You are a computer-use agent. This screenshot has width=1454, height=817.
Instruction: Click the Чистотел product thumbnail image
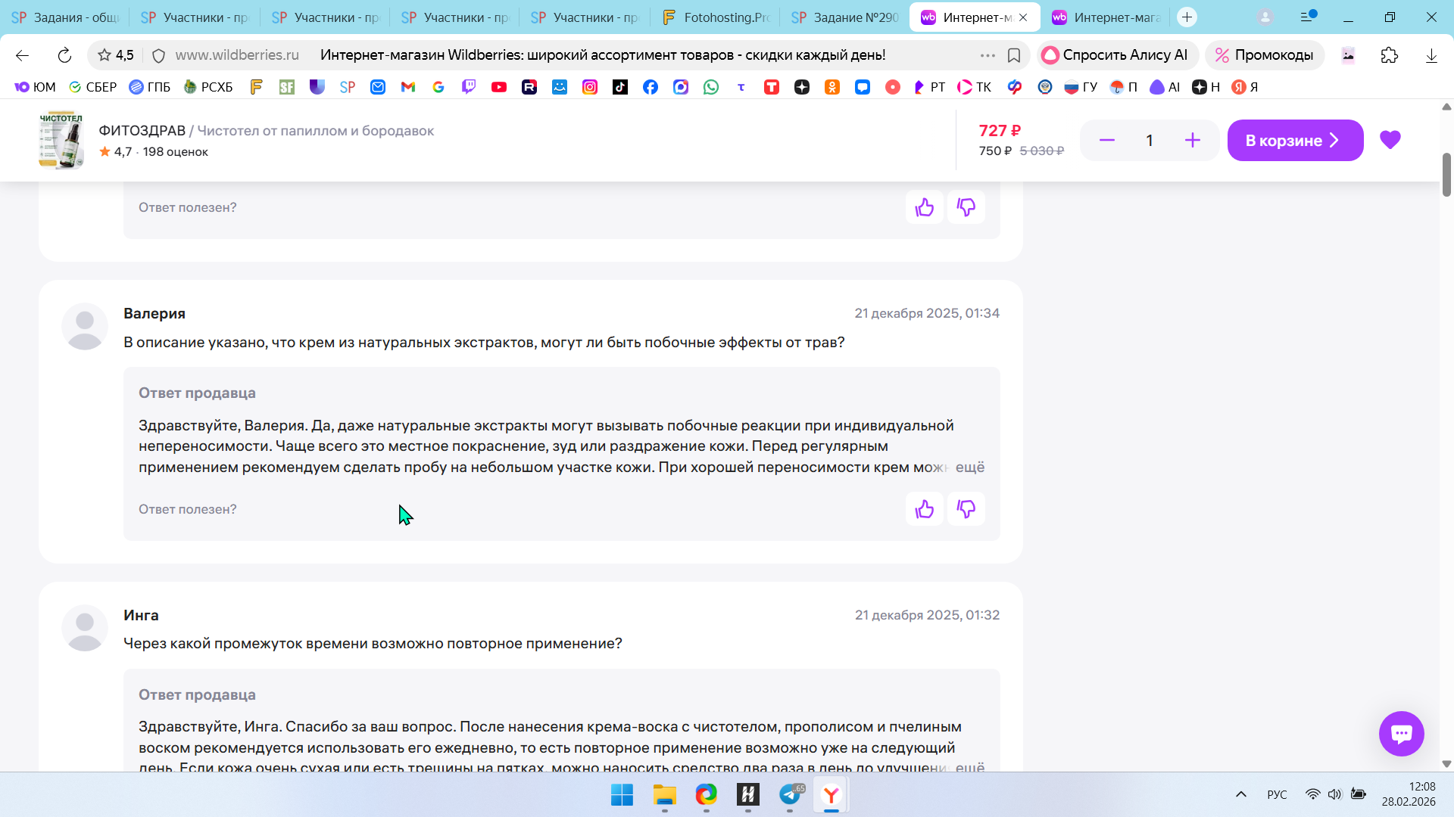(61, 141)
